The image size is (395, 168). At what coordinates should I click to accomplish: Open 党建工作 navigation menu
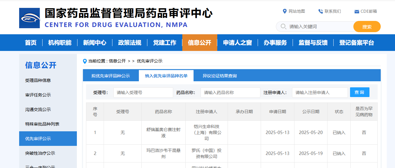tap(165, 43)
